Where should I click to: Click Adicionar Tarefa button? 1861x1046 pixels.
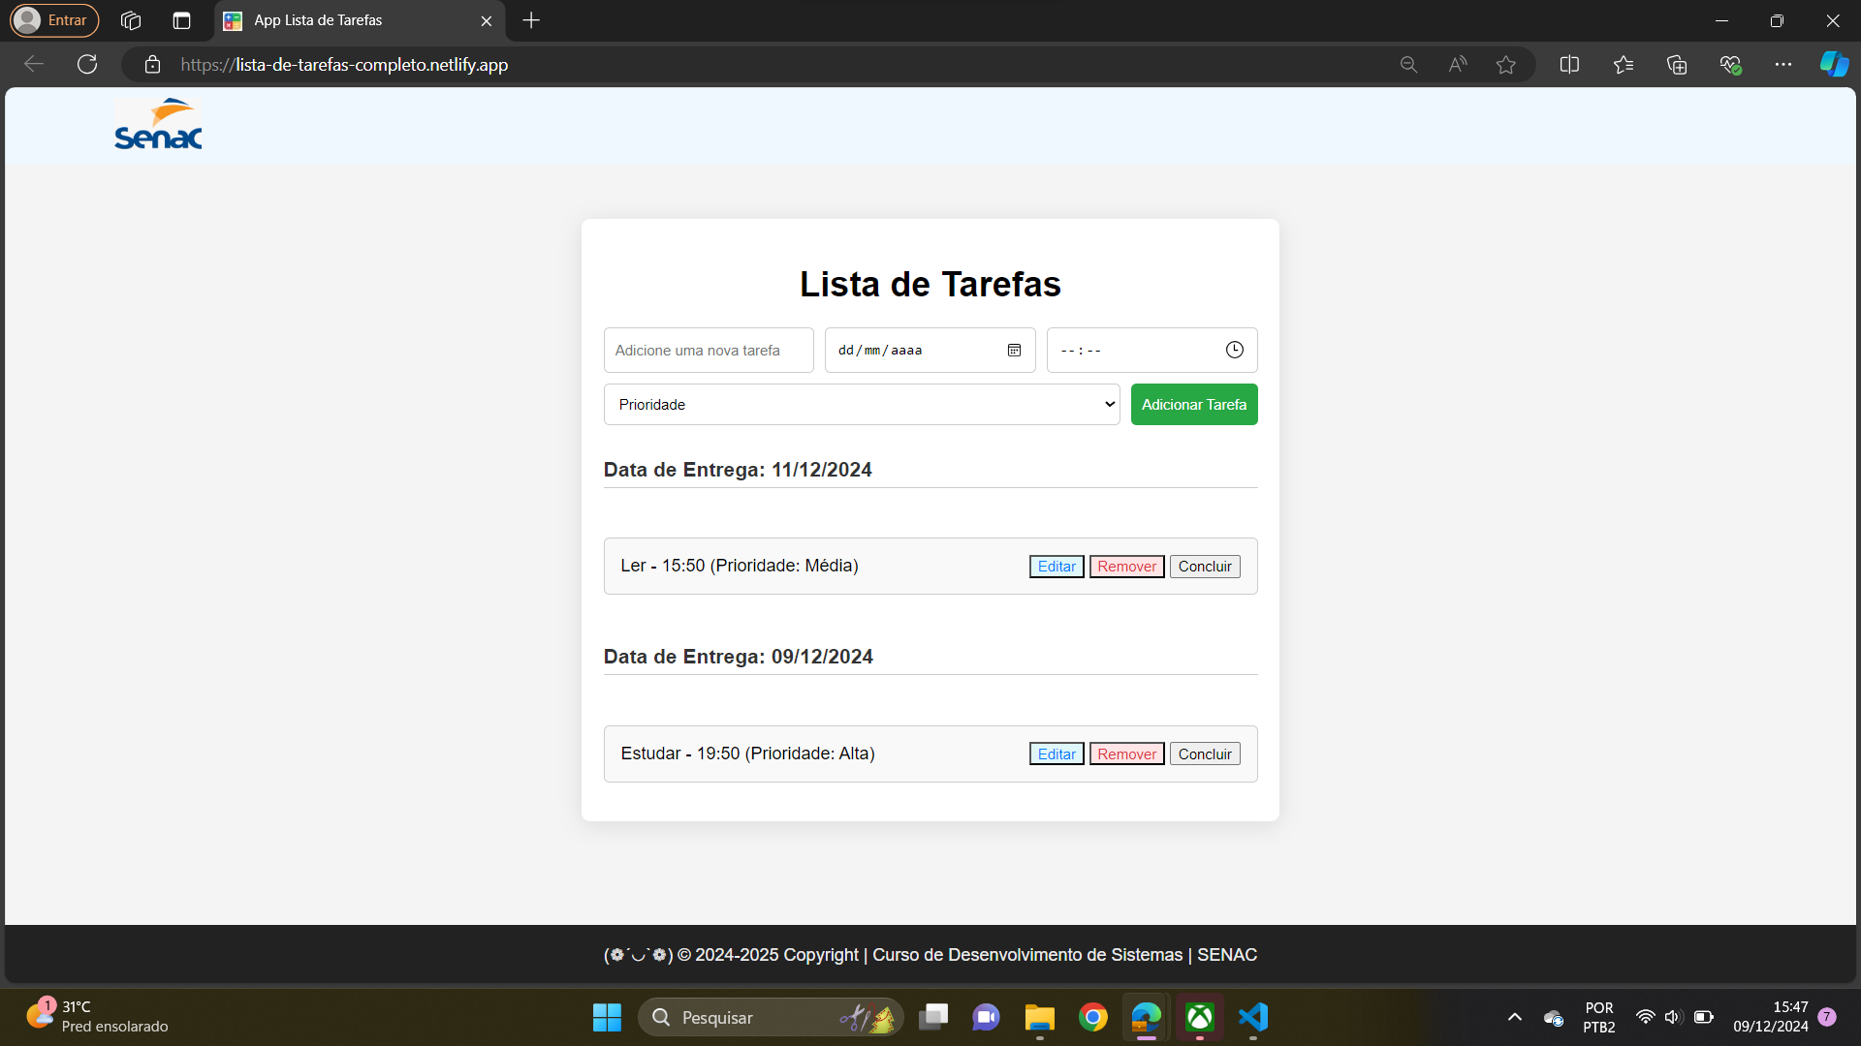pos(1194,405)
